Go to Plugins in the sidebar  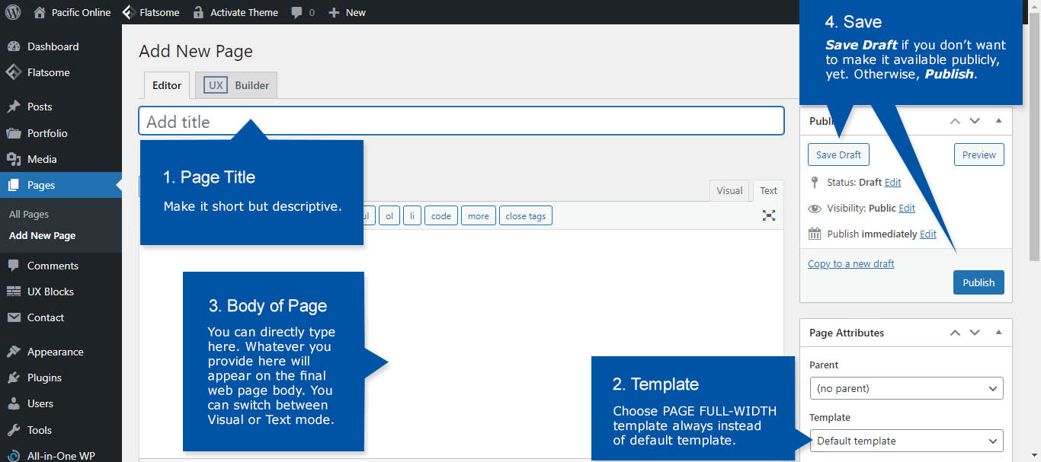(x=44, y=378)
